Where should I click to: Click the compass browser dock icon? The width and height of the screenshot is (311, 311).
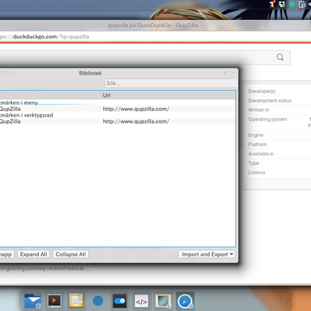[185, 301]
